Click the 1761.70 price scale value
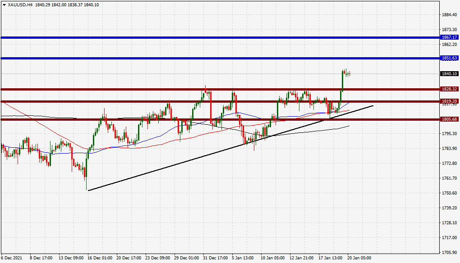460x263 pixels. pos(450,178)
